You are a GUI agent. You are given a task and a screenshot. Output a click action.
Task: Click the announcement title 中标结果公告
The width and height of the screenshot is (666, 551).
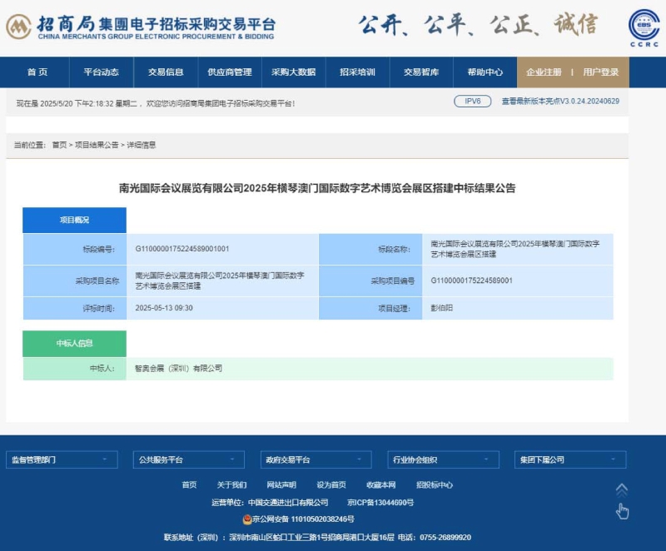[317, 188]
